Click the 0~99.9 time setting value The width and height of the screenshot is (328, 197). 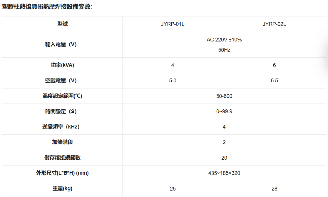coord(224,111)
